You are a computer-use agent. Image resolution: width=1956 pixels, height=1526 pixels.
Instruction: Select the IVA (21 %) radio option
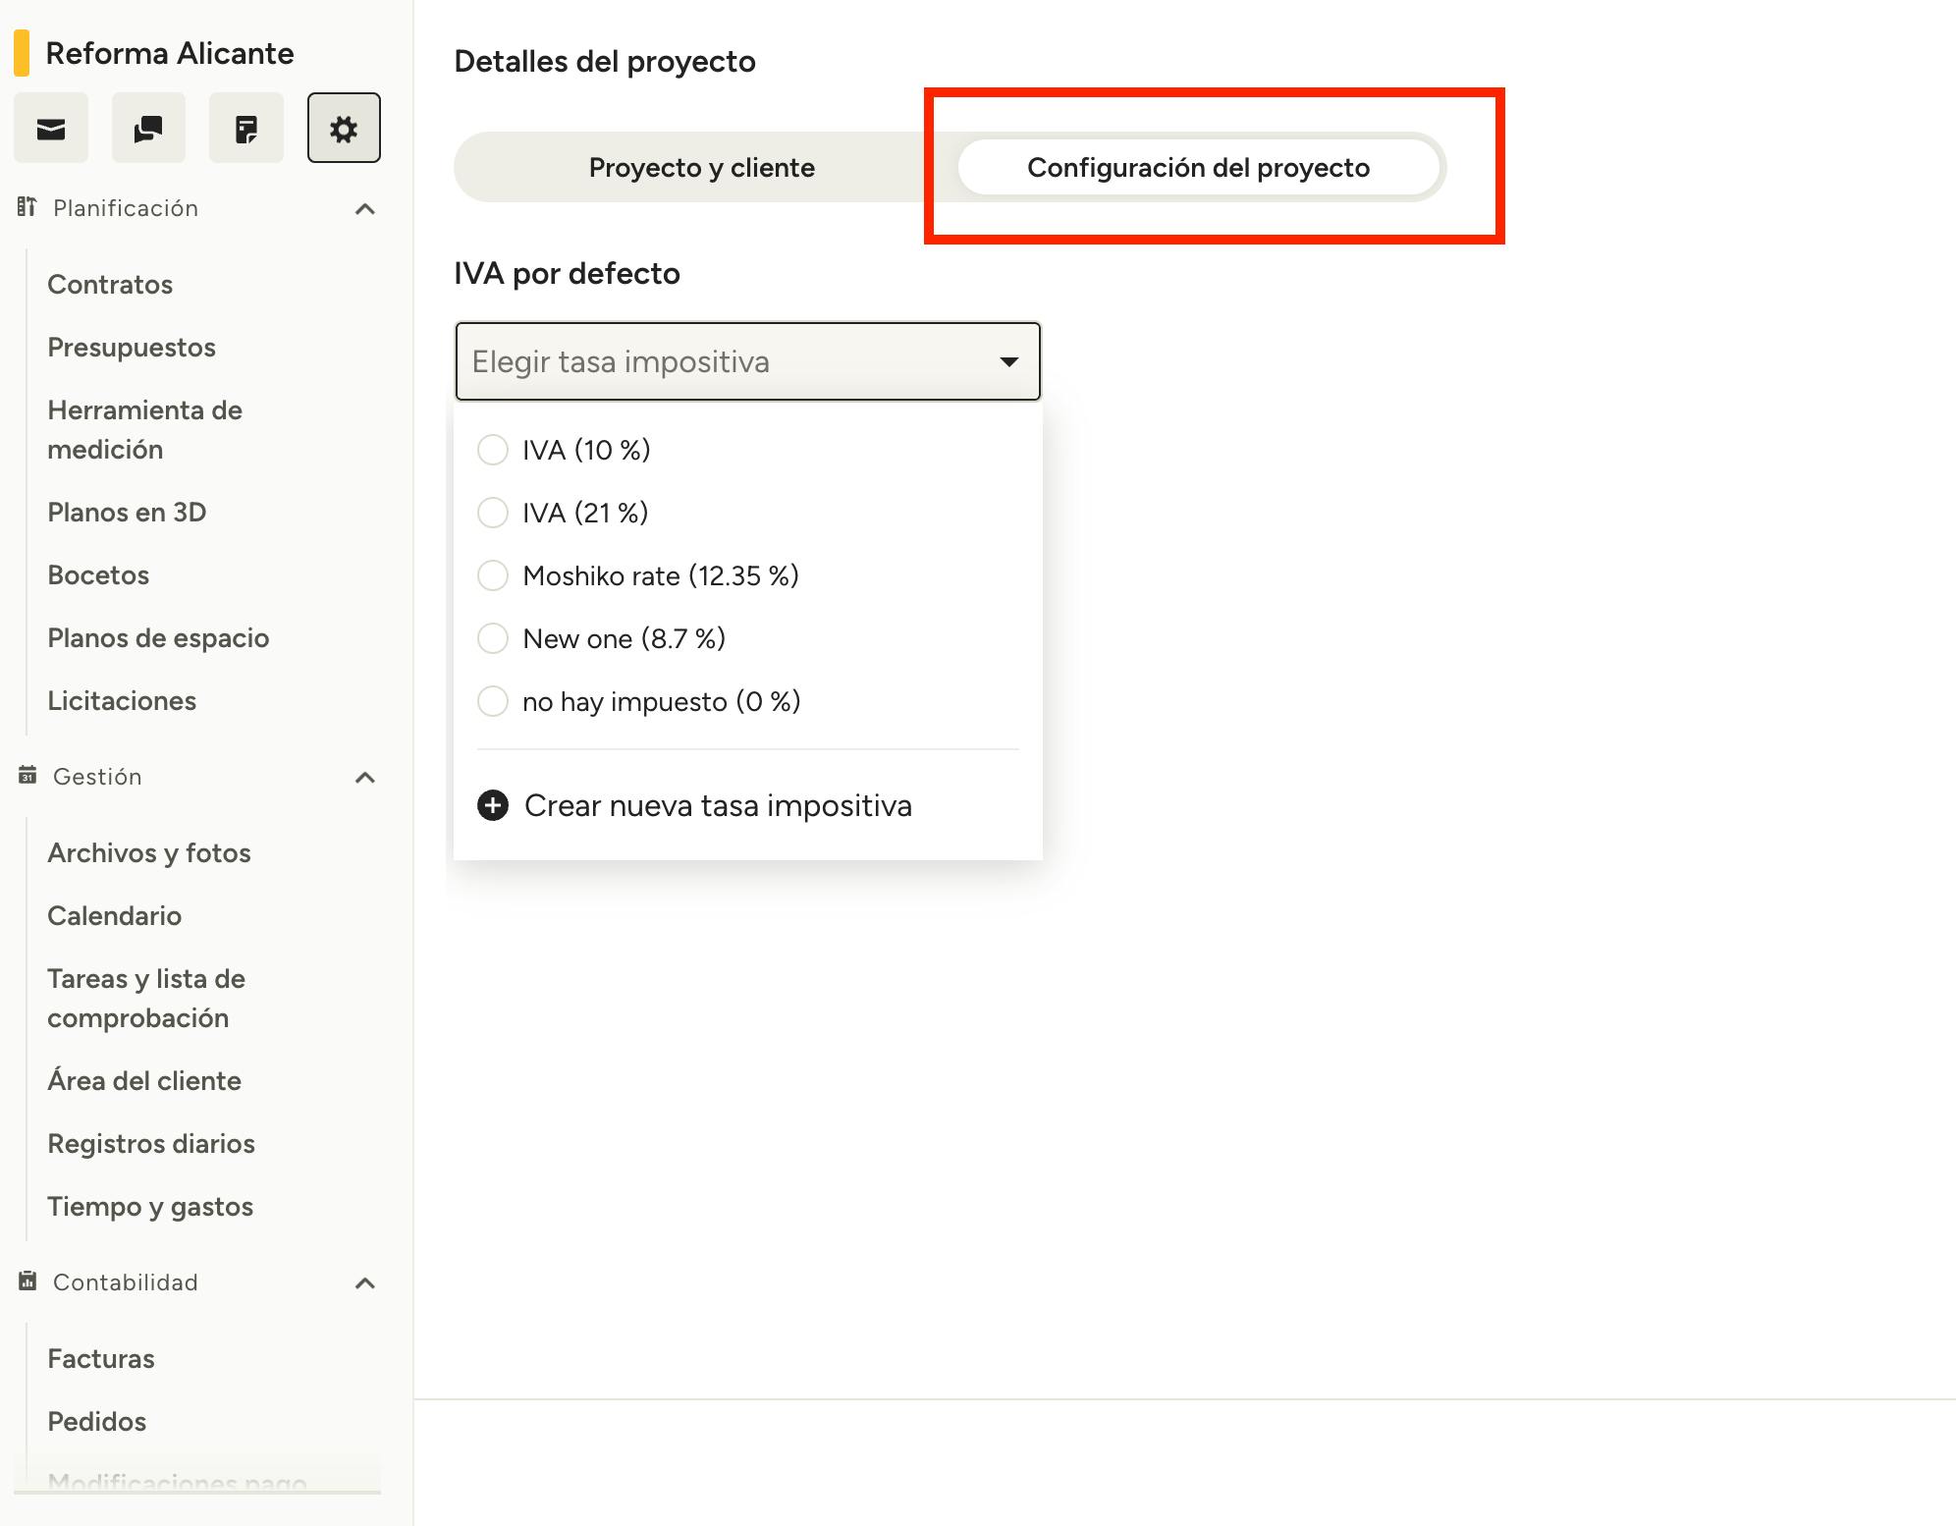point(493,513)
